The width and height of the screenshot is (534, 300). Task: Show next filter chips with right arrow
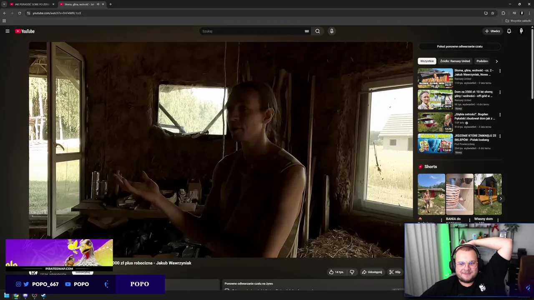click(496, 61)
